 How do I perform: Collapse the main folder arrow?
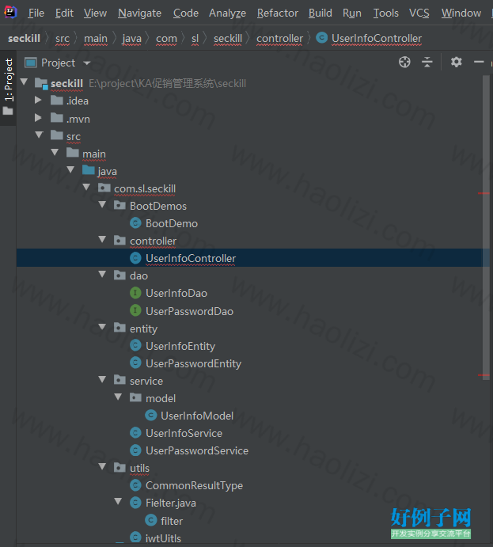click(x=55, y=153)
